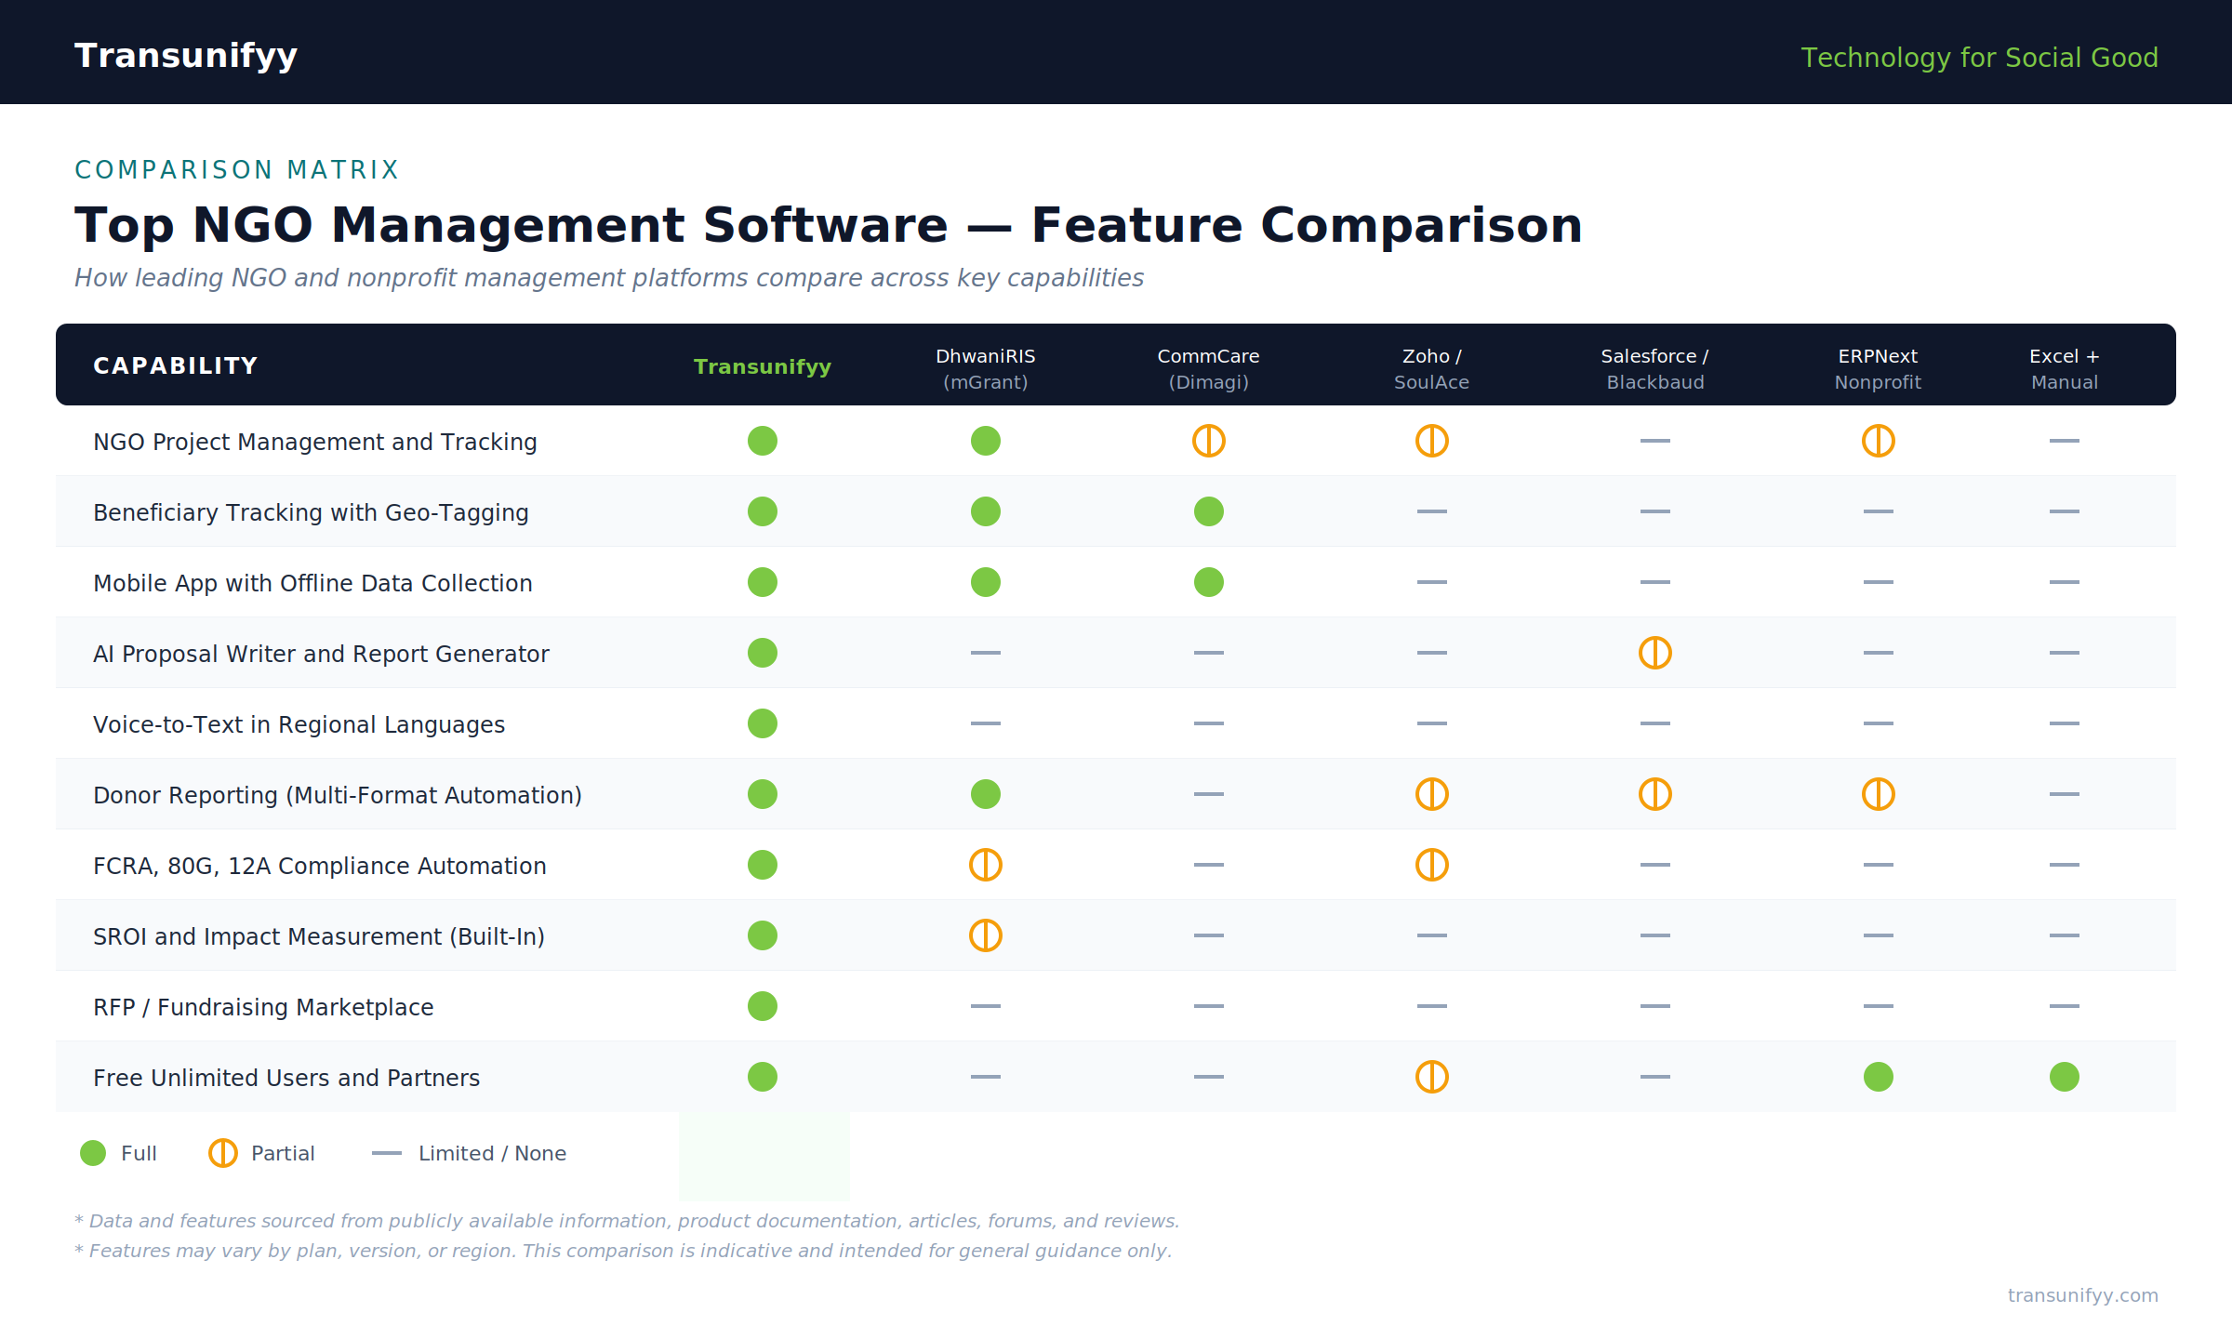Select the CommCare (Dimagi) column header
This screenshot has height=1339, width=2232.
pos(1209,368)
